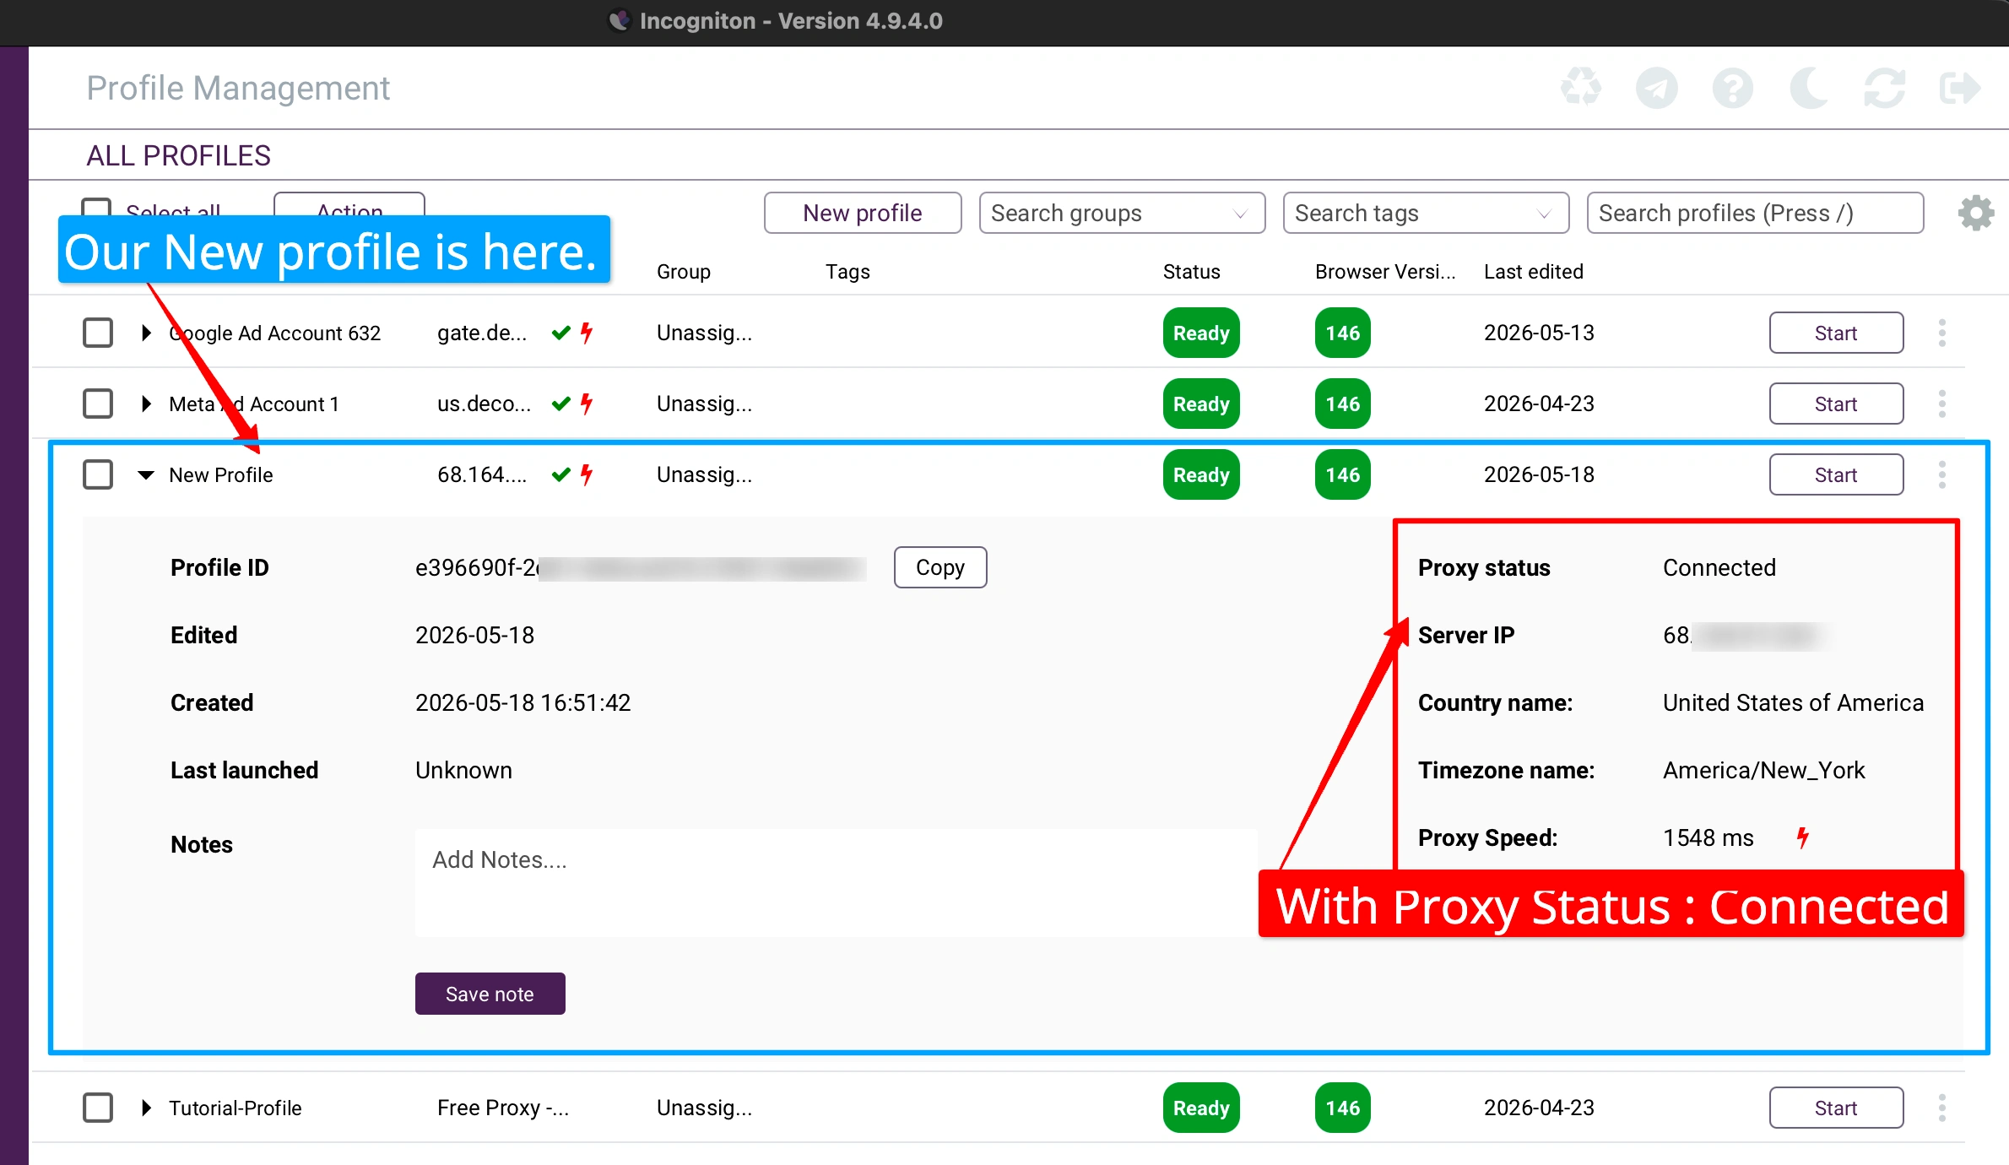The width and height of the screenshot is (2009, 1165).
Task: Open more options for New Profile row
Action: [x=1942, y=474]
